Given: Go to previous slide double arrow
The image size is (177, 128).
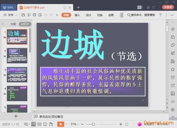Looking at the screenshot, I should click(x=167, y=103).
